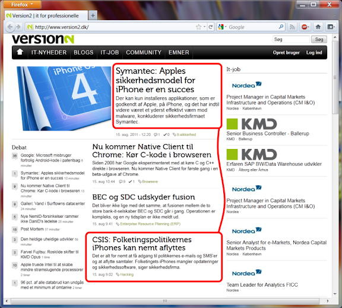Click the site home icon in navbar

pos(20,52)
